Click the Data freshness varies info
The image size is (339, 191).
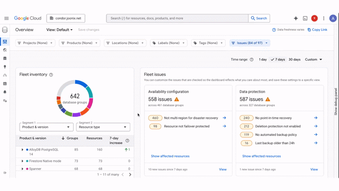(x=288, y=30)
